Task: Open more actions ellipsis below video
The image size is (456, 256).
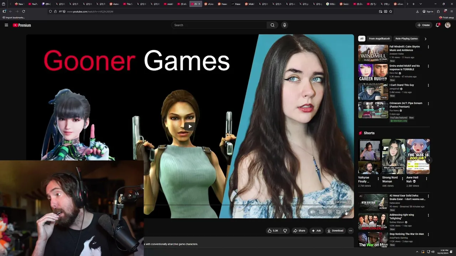Action: tap(351, 231)
